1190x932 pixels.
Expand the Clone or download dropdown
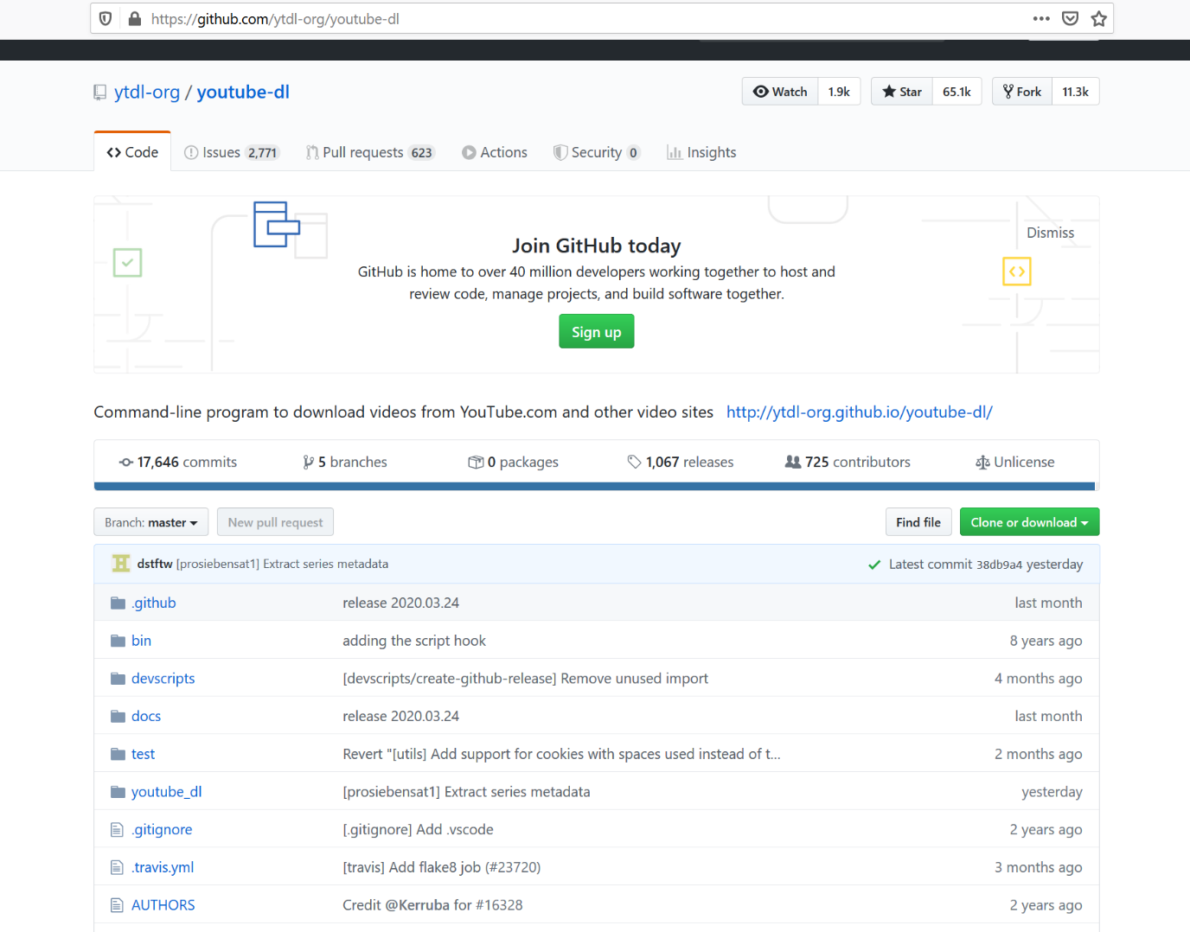tap(1029, 522)
